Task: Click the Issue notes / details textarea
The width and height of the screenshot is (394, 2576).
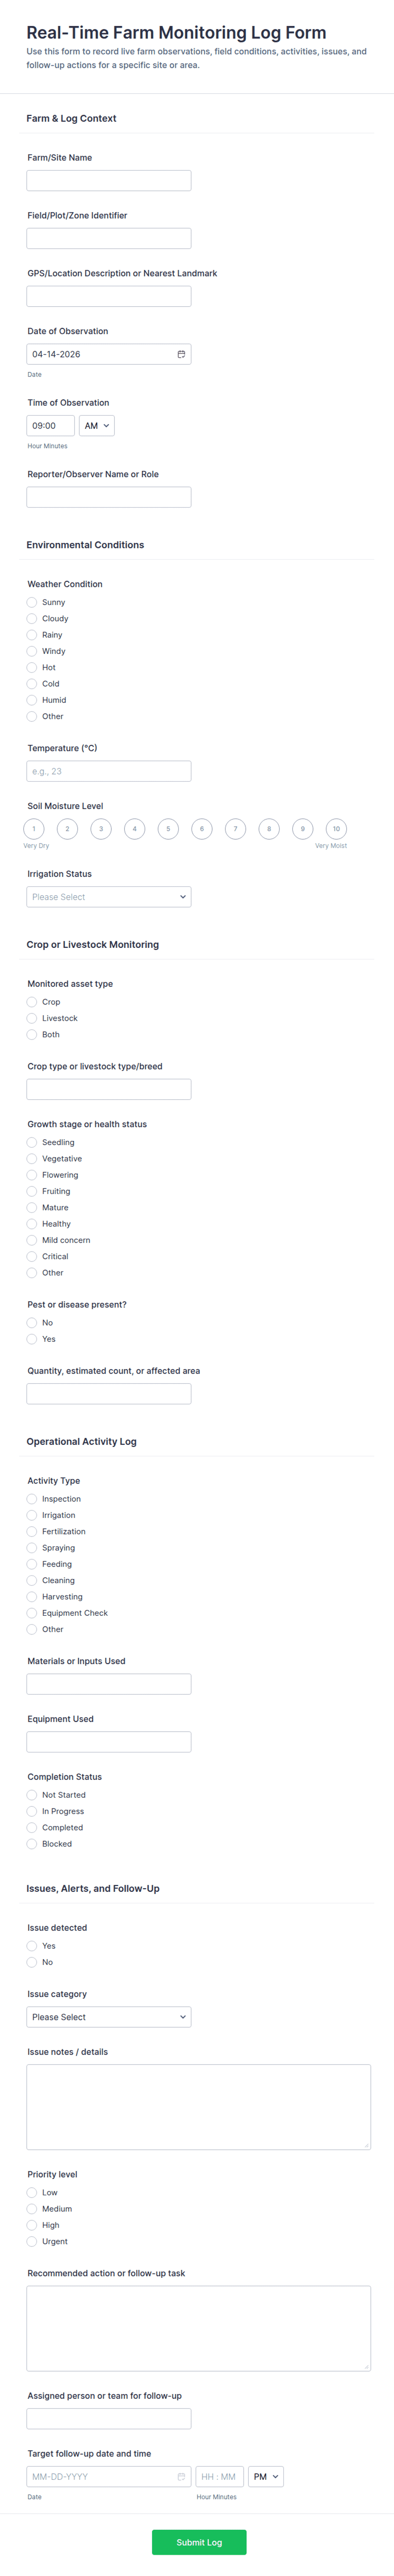Action: [x=199, y=2107]
